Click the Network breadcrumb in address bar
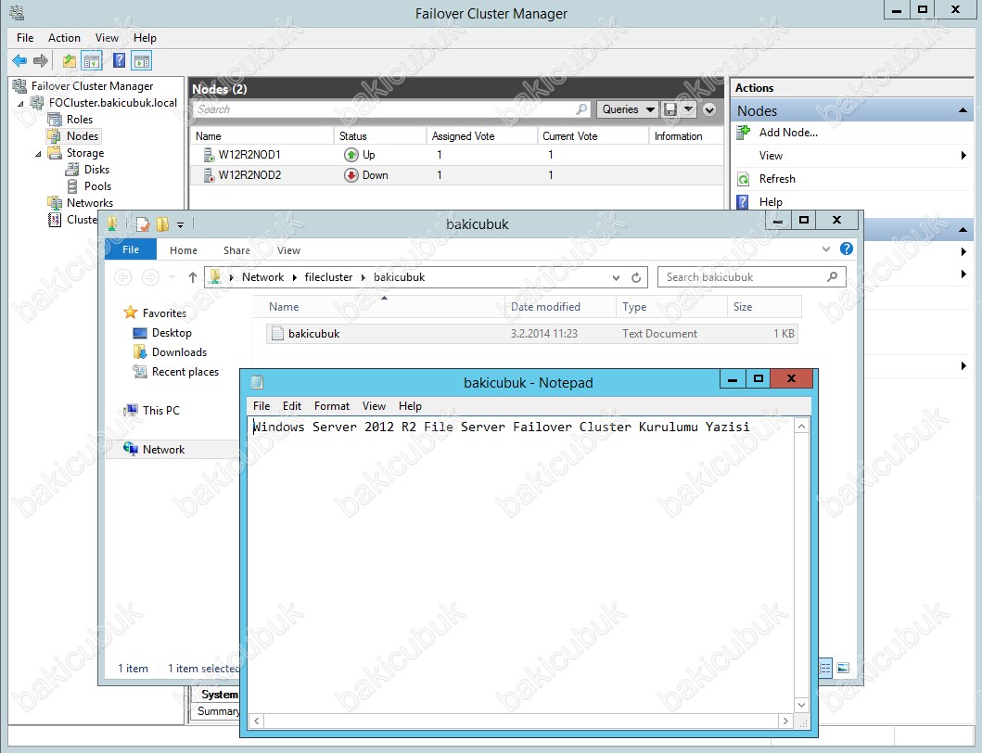Viewport: 982px width, 753px height. [x=263, y=277]
